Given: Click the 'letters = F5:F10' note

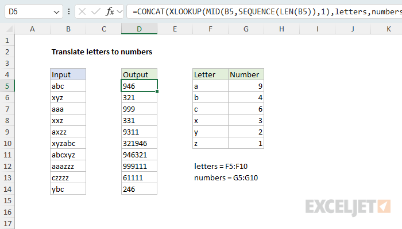Looking at the screenshot, I should coord(221,167).
